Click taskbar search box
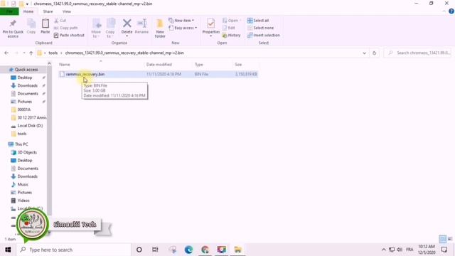This screenshot has width=455, height=256. coord(73,250)
